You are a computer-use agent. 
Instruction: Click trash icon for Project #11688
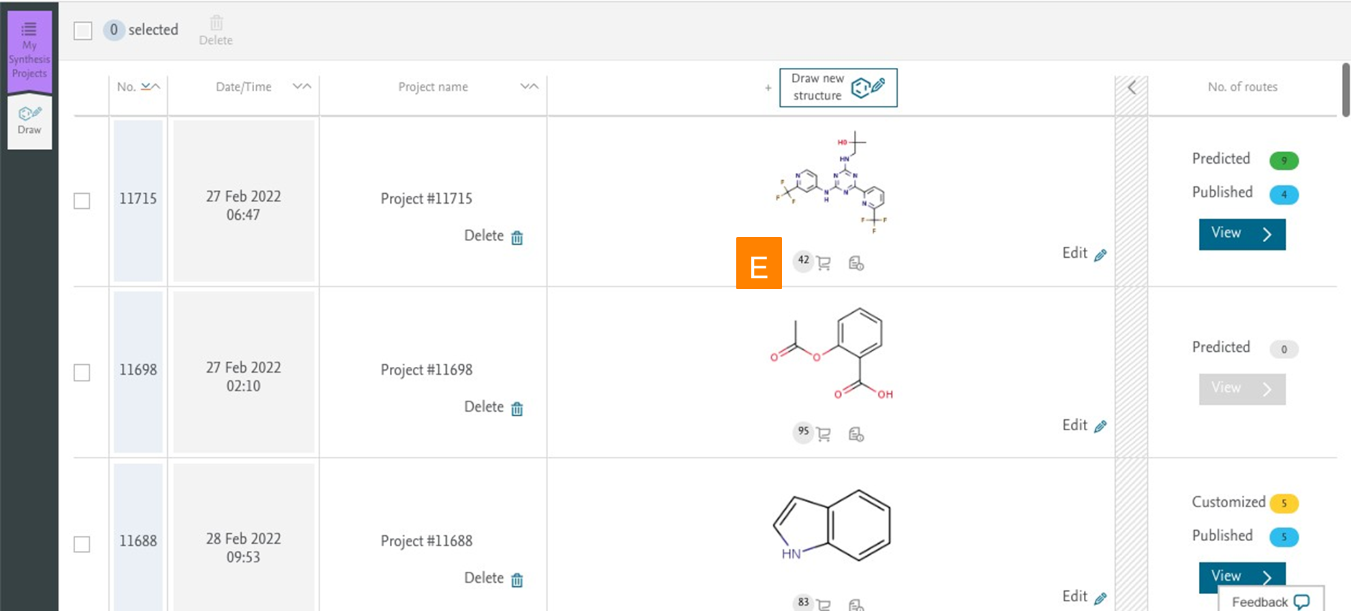(x=517, y=580)
